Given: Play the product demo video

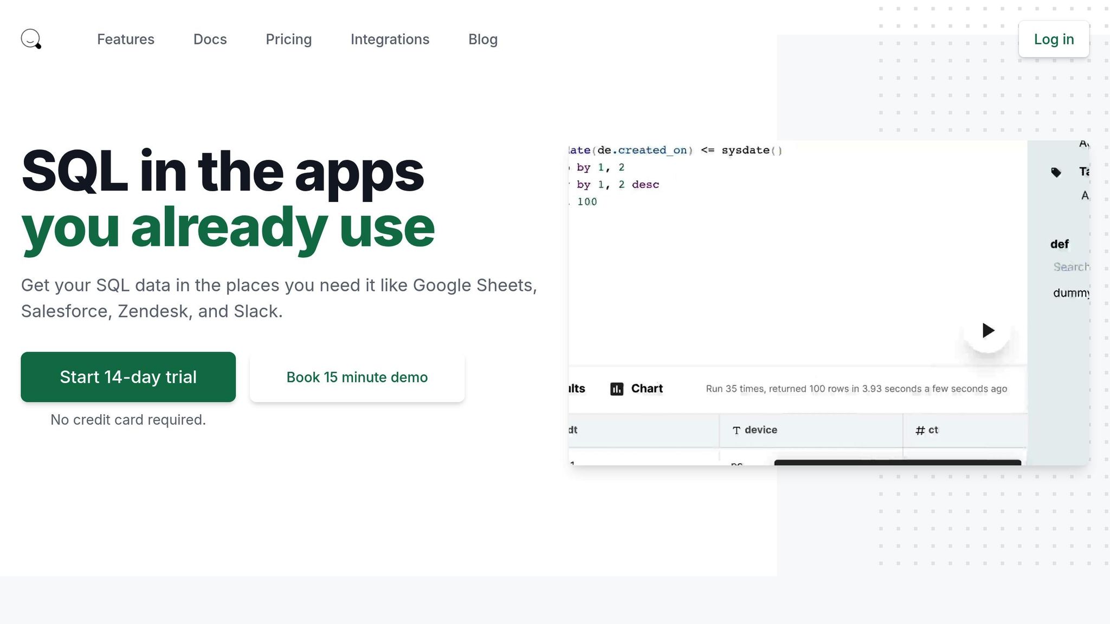Looking at the screenshot, I should point(987,330).
